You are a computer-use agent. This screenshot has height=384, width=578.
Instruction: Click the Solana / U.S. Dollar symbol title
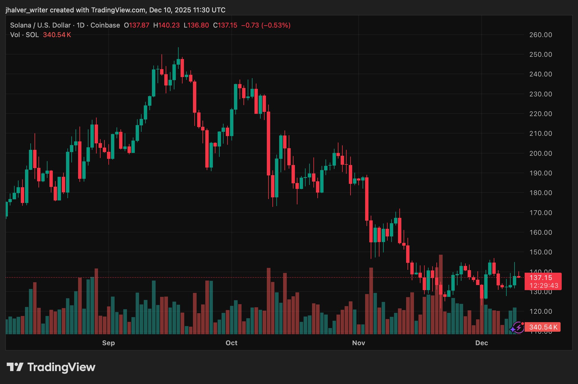point(40,25)
